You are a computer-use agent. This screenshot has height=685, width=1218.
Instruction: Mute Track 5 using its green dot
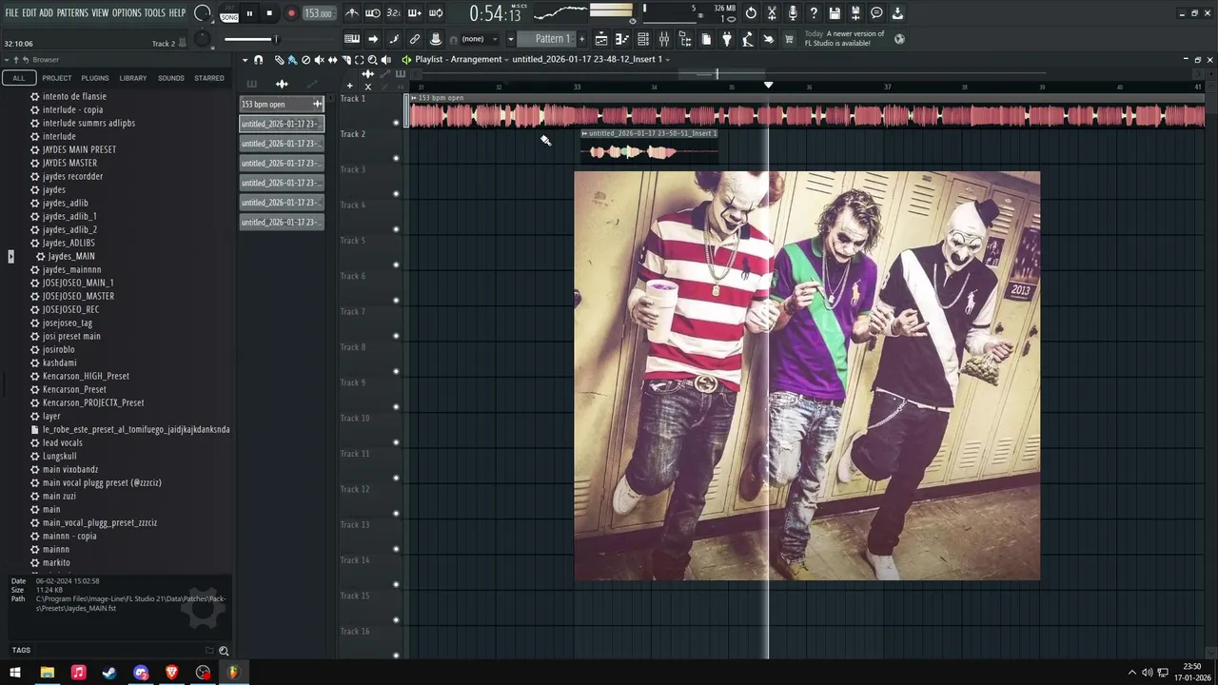point(396,264)
